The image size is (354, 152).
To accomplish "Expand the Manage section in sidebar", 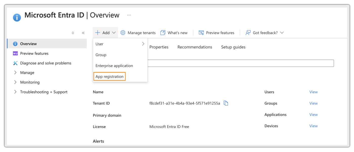I will (x=15, y=73).
